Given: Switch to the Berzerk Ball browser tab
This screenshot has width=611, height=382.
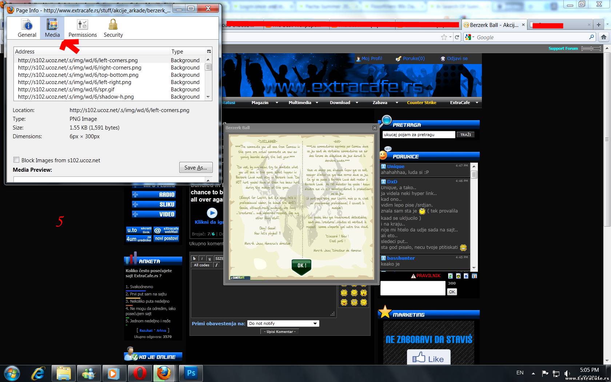Looking at the screenshot, I should click(494, 25).
